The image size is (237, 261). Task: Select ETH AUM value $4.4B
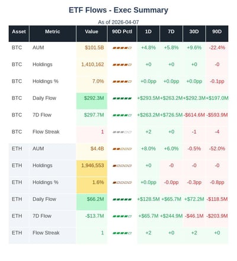(x=97, y=149)
